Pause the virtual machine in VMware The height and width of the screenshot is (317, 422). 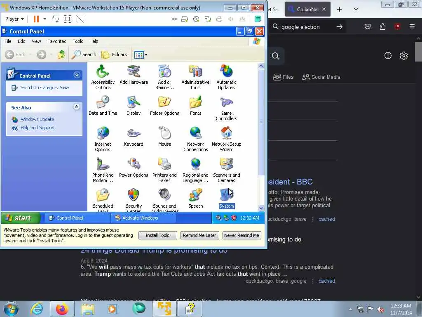pyautogui.click(x=36, y=19)
